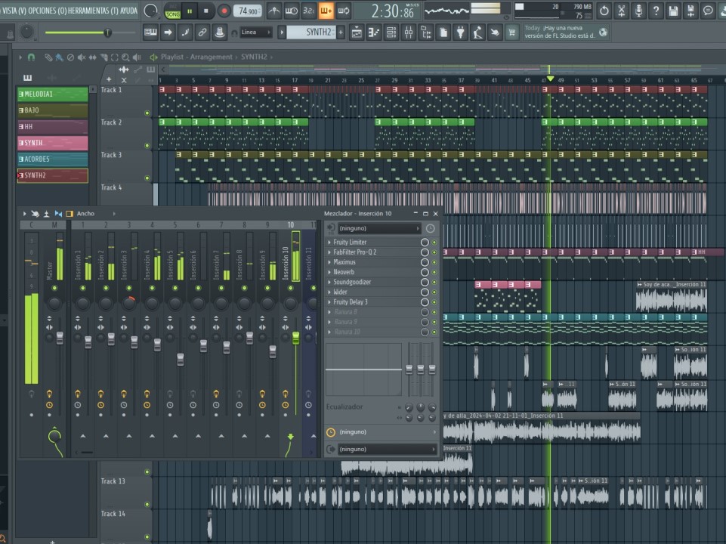Select the BAJO pattern
The height and width of the screenshot is (544, 726).
tap(52, 110)
